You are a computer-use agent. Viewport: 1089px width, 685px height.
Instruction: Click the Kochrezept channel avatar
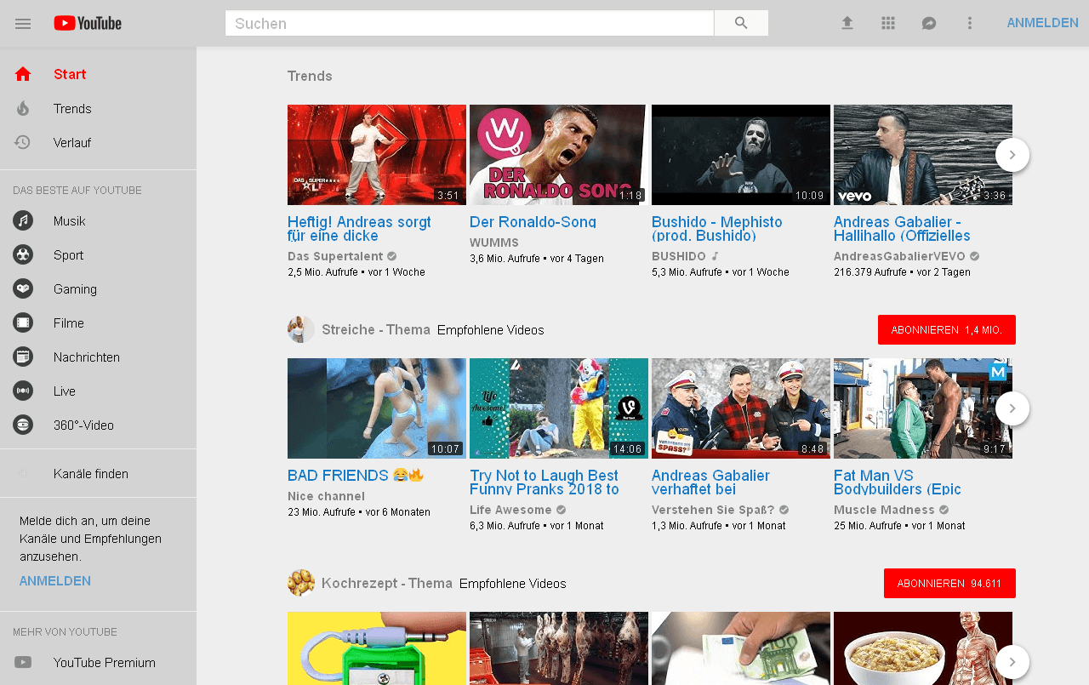tap(301, 583)
